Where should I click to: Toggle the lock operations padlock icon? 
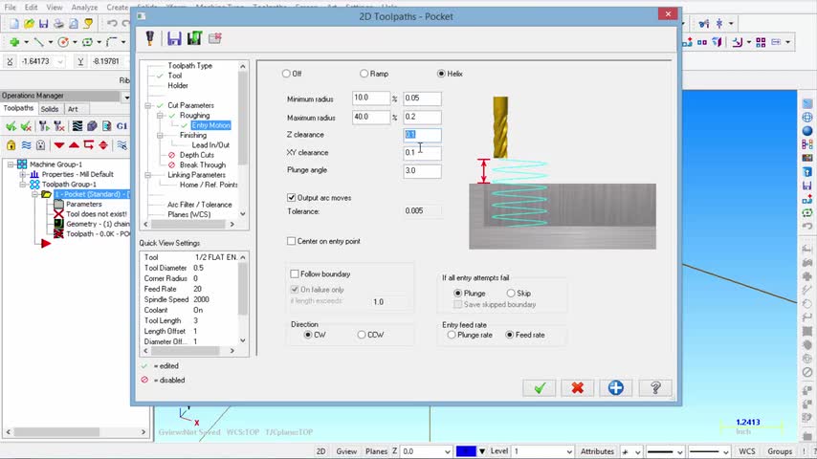click(x=11, y=144)
